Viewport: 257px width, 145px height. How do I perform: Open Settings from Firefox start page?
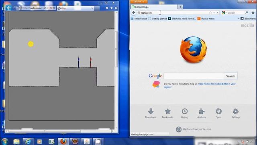[236, 114]
